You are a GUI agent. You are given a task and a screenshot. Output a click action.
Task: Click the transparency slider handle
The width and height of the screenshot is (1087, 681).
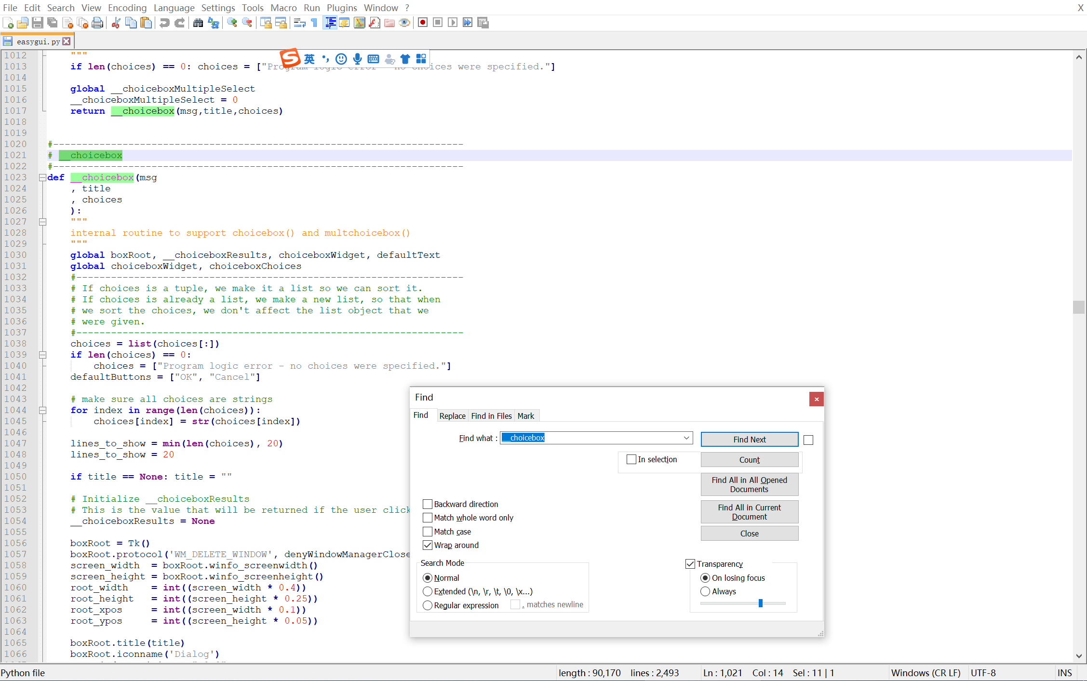[x=761, y=603]
